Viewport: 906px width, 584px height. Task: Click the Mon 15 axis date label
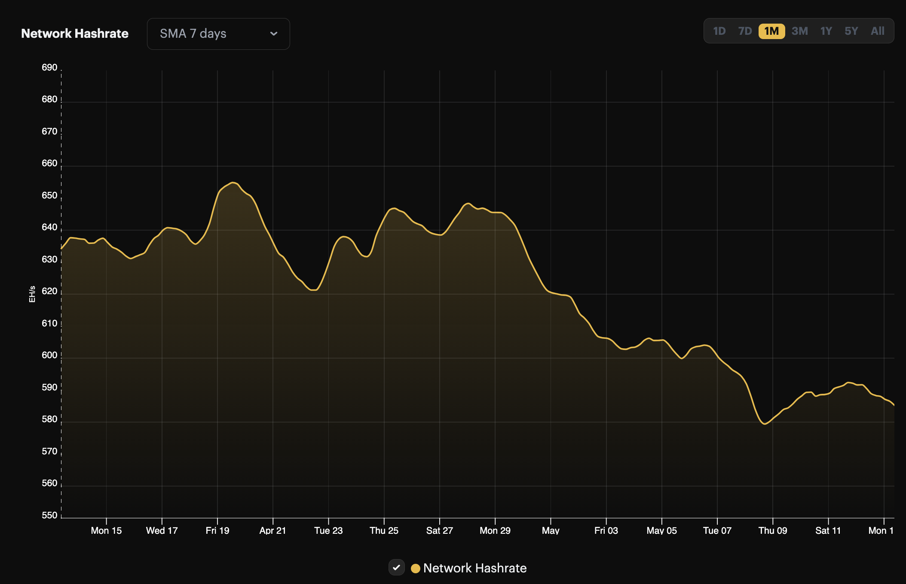point(106,530)
